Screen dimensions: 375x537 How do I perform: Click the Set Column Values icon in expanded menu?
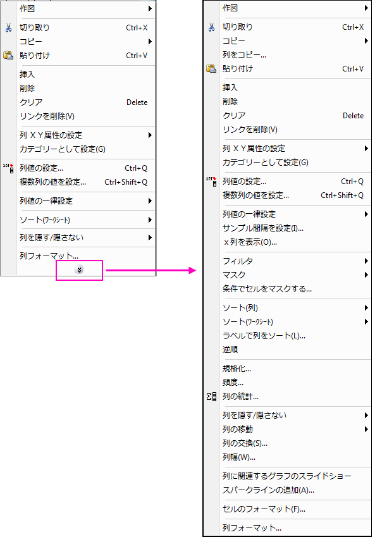211,181
